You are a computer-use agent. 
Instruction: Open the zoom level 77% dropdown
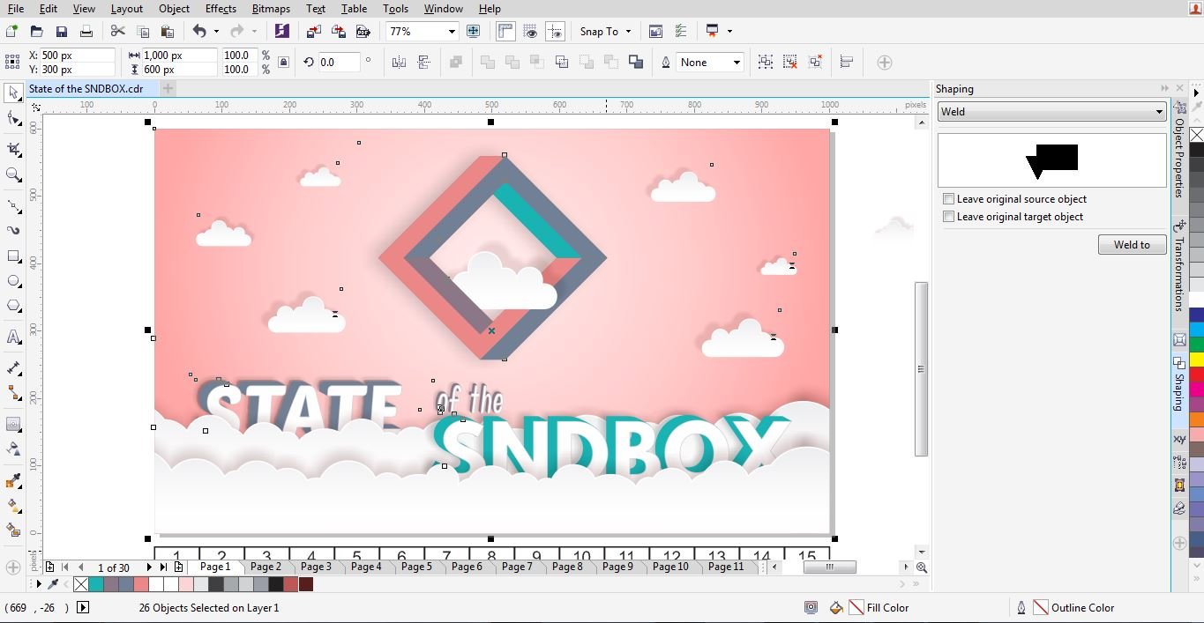coord(452,32)
